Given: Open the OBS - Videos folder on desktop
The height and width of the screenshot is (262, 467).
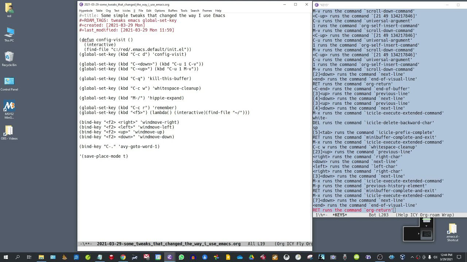Looking at the screenshot, I should [x=9, y=132].
